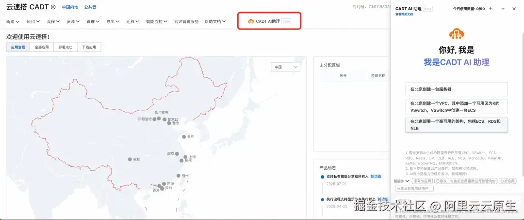
Task: Open news item 执行流程支持显示节点执行状态
Action: (351, 199)
